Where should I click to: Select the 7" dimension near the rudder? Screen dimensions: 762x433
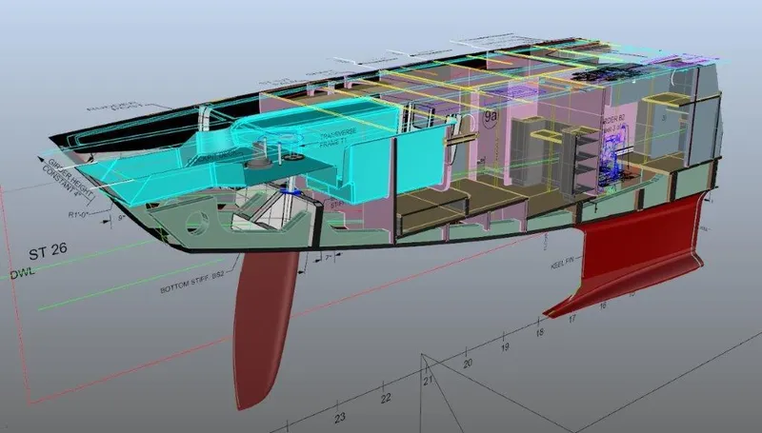point(329,258)
